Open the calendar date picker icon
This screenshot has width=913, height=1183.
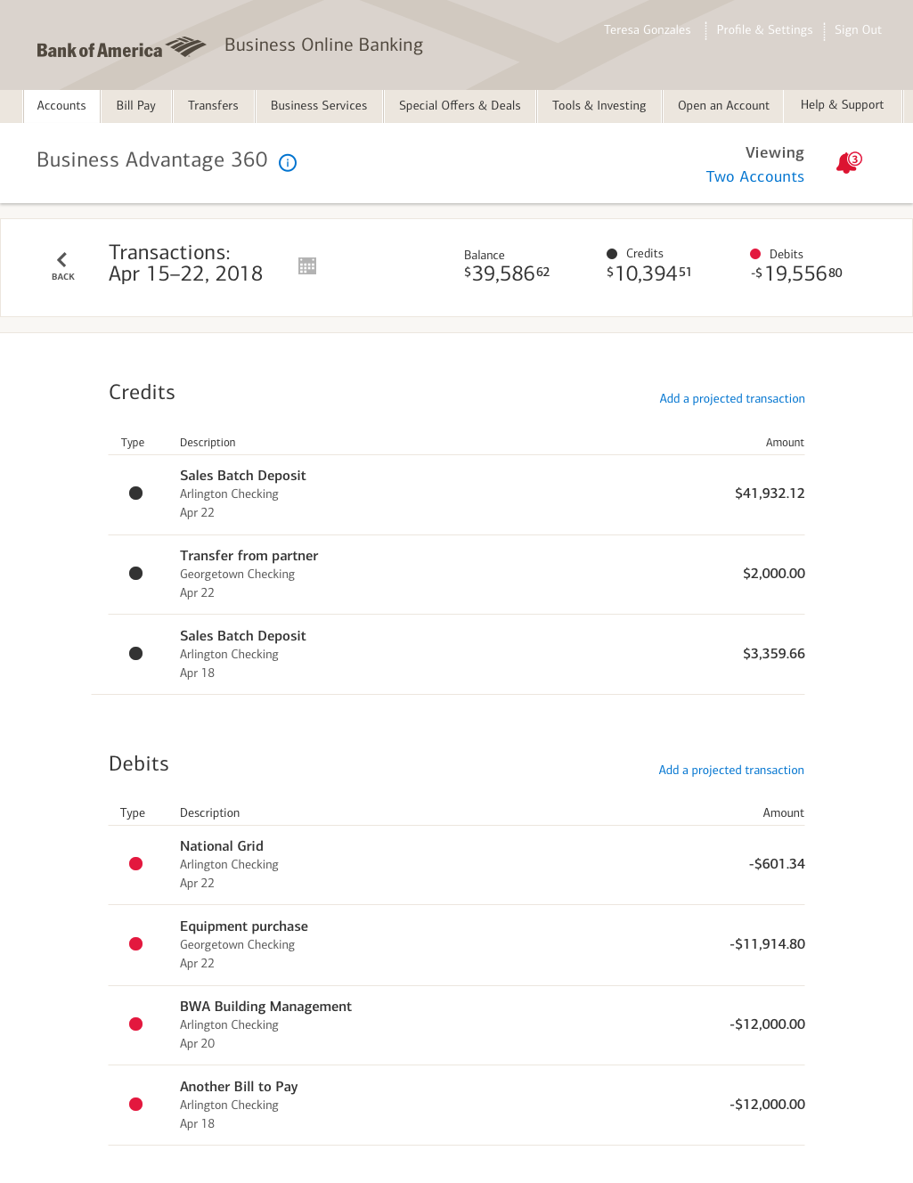tap(307, 265)
